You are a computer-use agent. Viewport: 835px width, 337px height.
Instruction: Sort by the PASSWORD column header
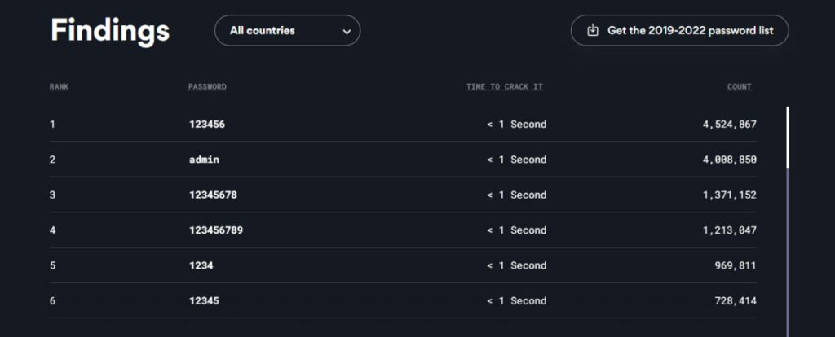(x=207, y=86)
